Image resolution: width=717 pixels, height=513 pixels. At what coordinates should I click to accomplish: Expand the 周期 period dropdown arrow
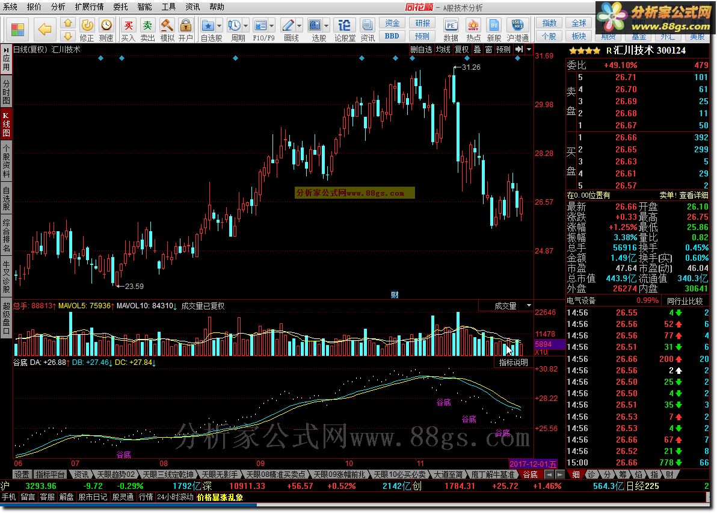[245, 26]
